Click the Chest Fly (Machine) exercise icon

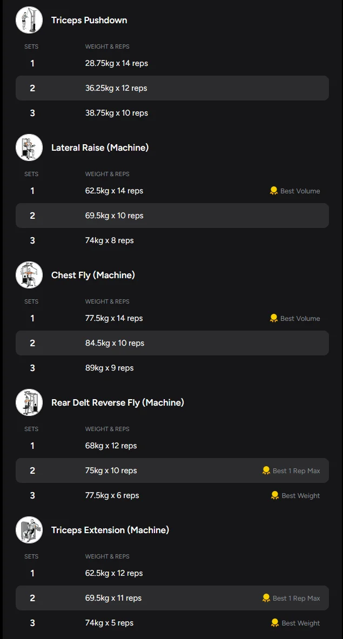click(29, 275)
